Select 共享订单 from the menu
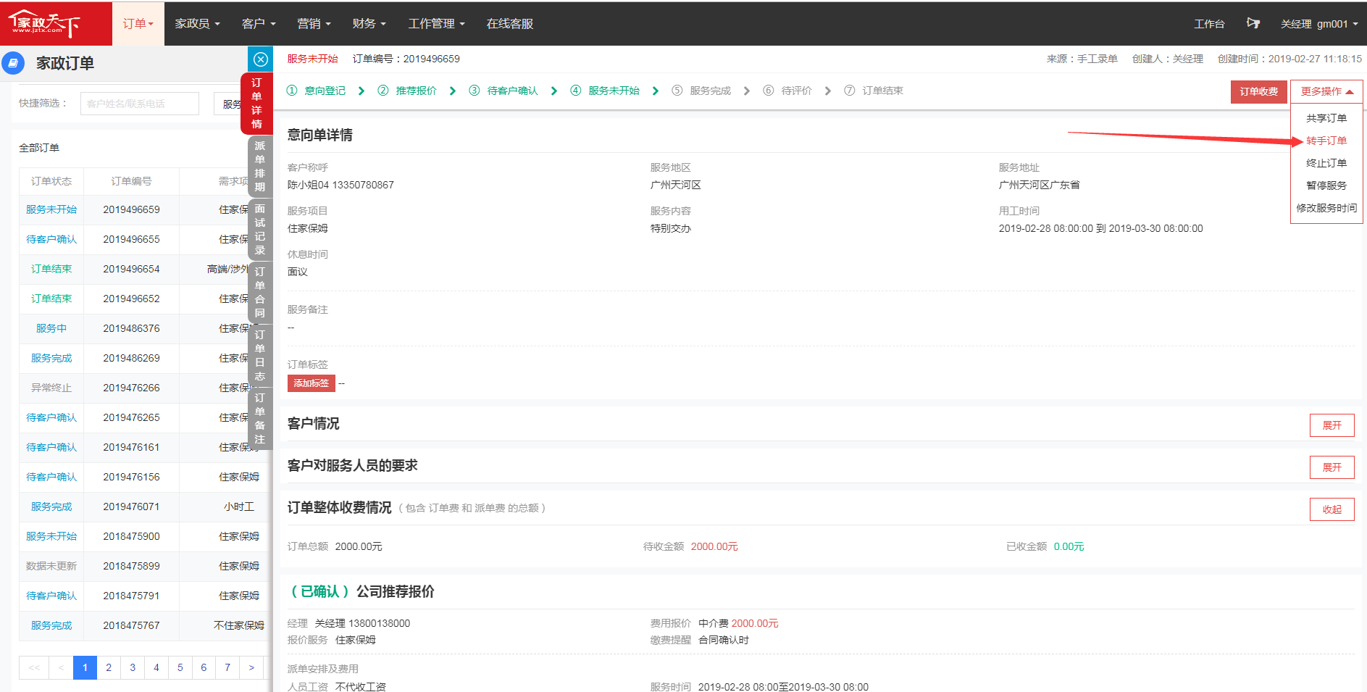Image resolution: width=1367 pixels, height=692 pixels. tap(1326, 118)
